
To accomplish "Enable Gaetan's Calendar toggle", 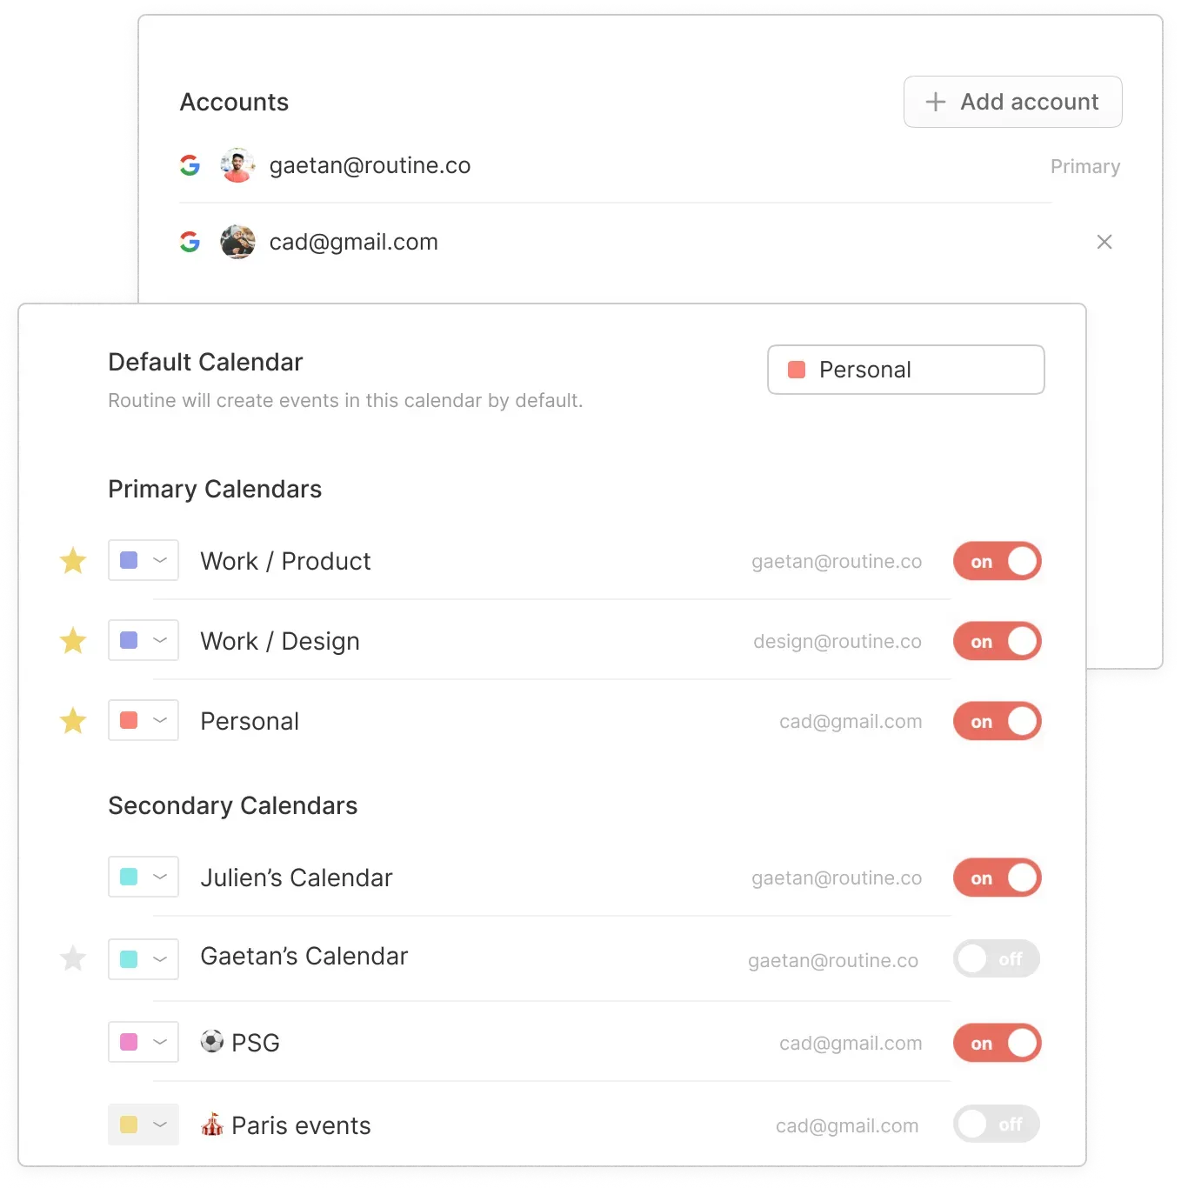I will click(997, 958).
